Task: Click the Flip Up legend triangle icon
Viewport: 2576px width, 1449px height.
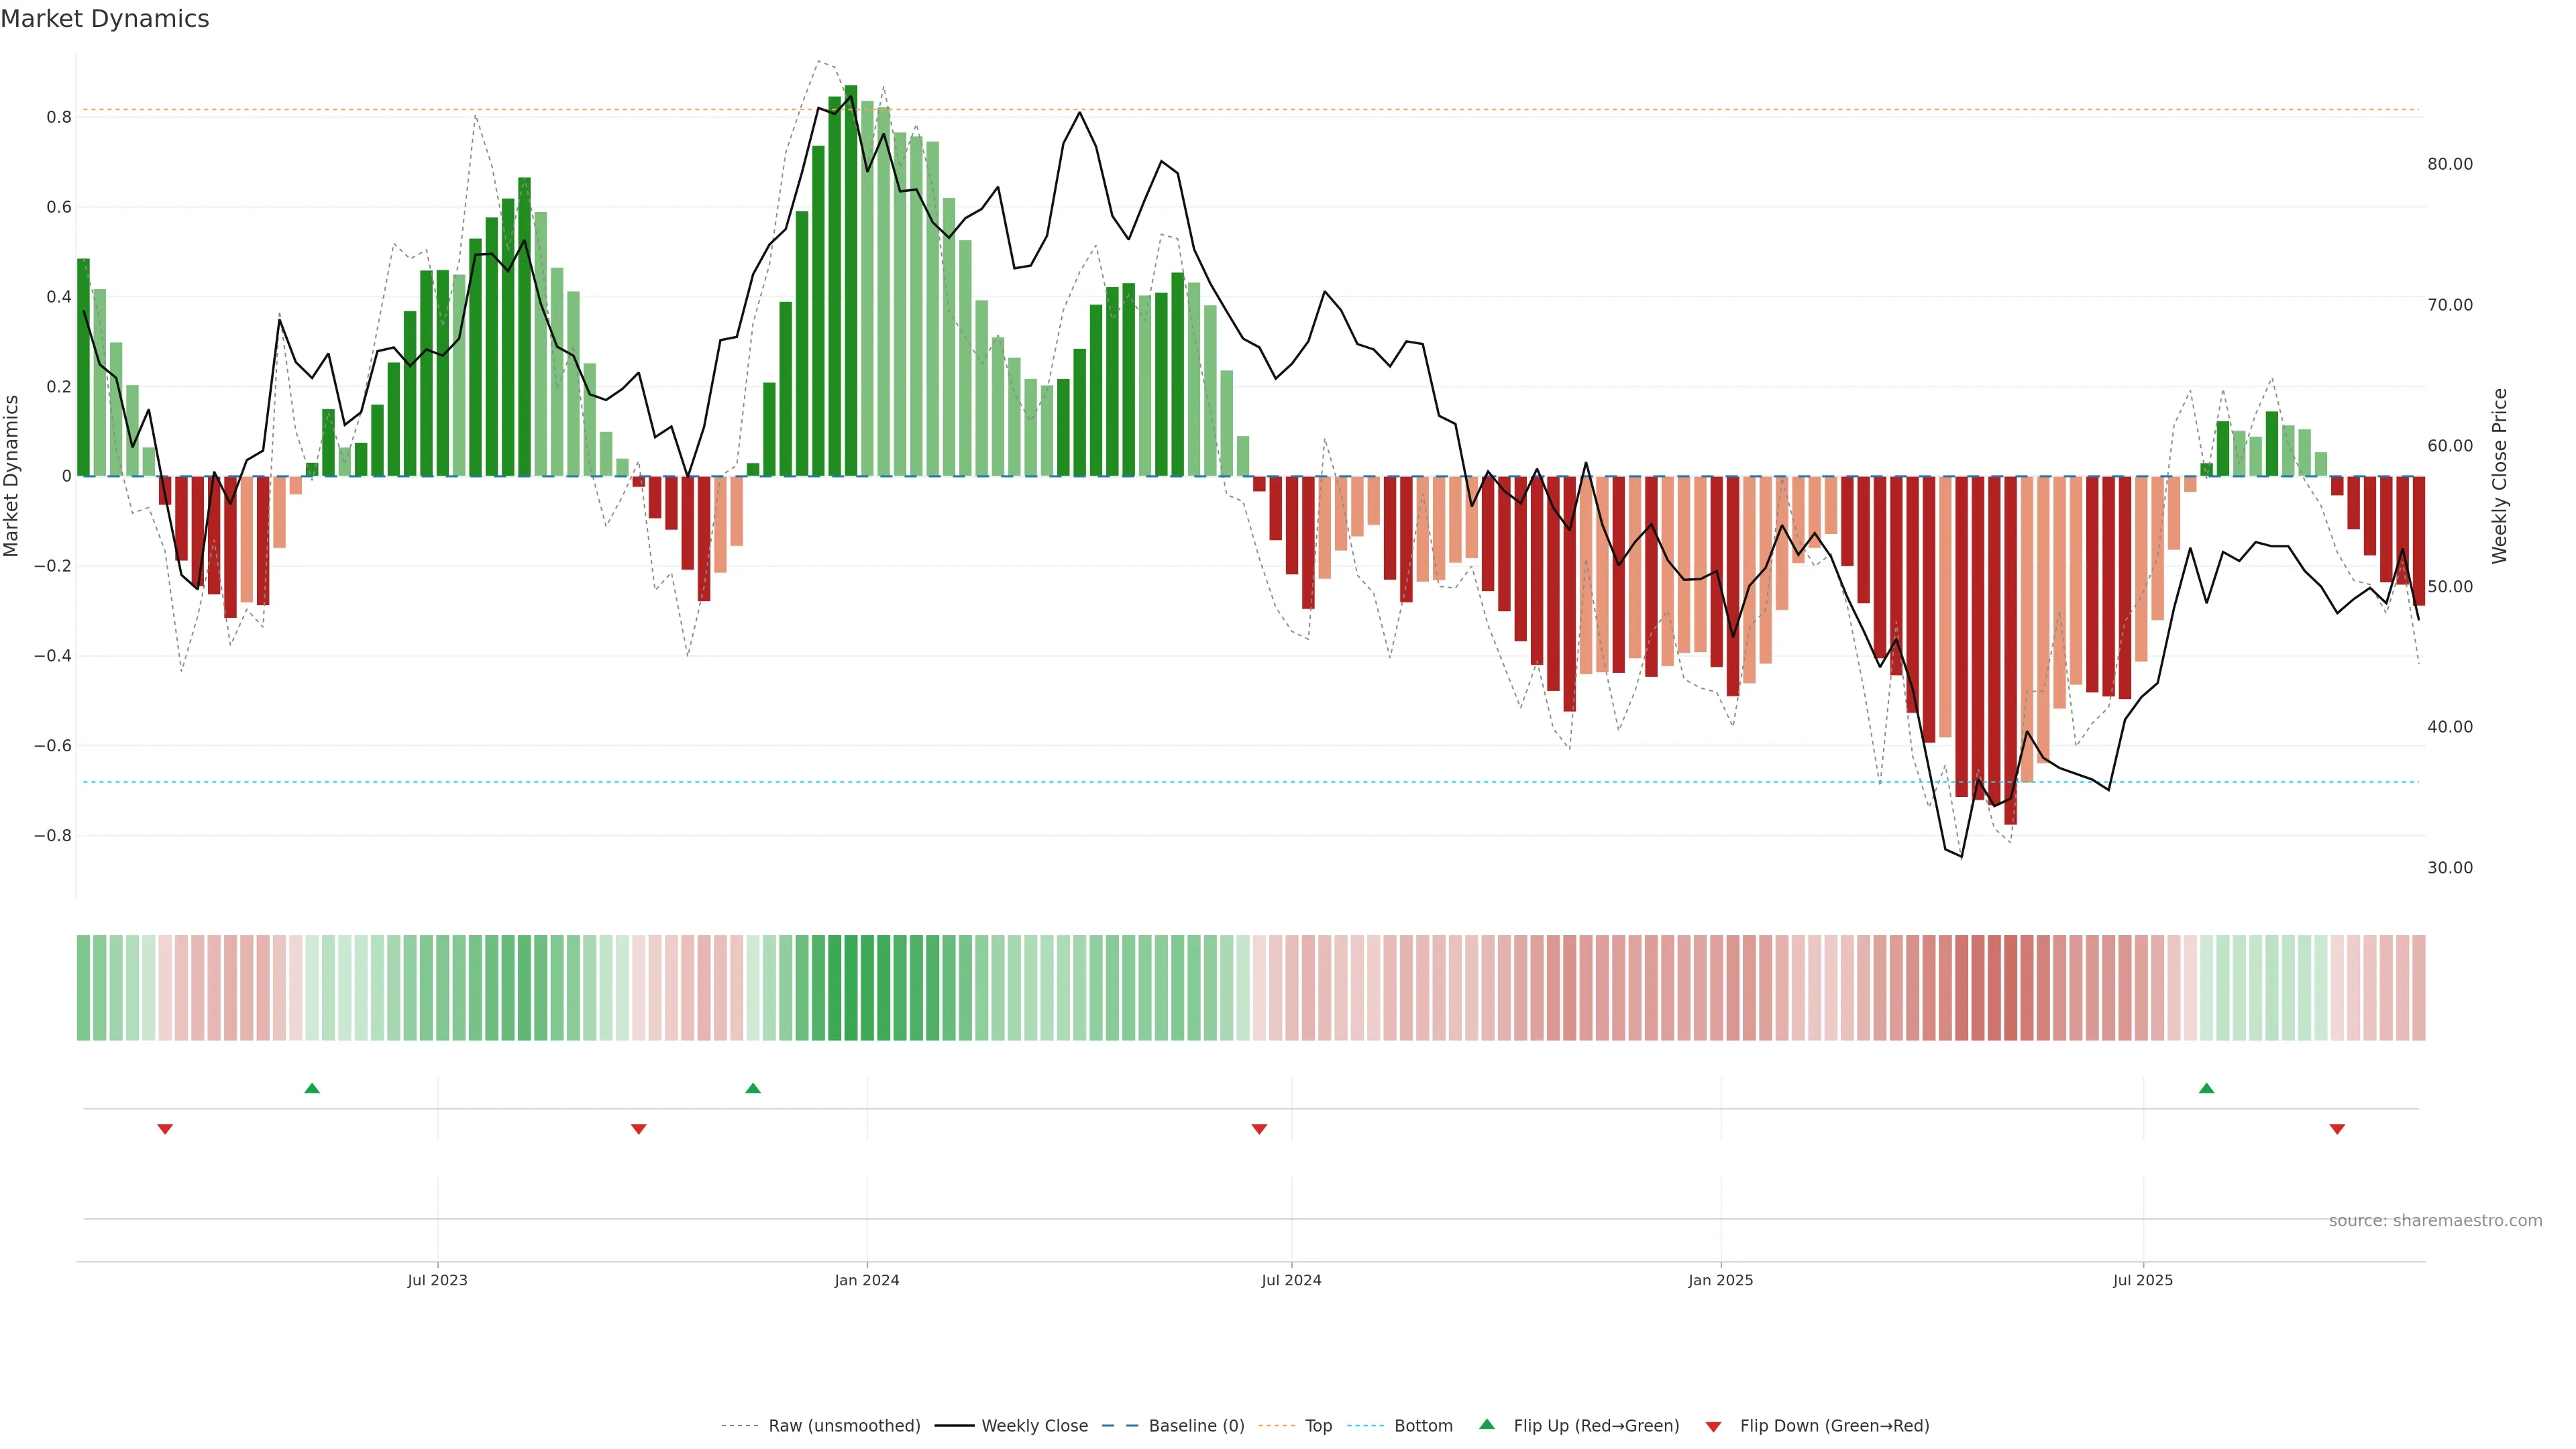Action: (x=1487, y=1424)
